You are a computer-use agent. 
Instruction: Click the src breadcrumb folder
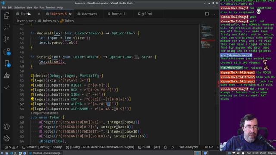pyautogui.click(x=31, y=21)
